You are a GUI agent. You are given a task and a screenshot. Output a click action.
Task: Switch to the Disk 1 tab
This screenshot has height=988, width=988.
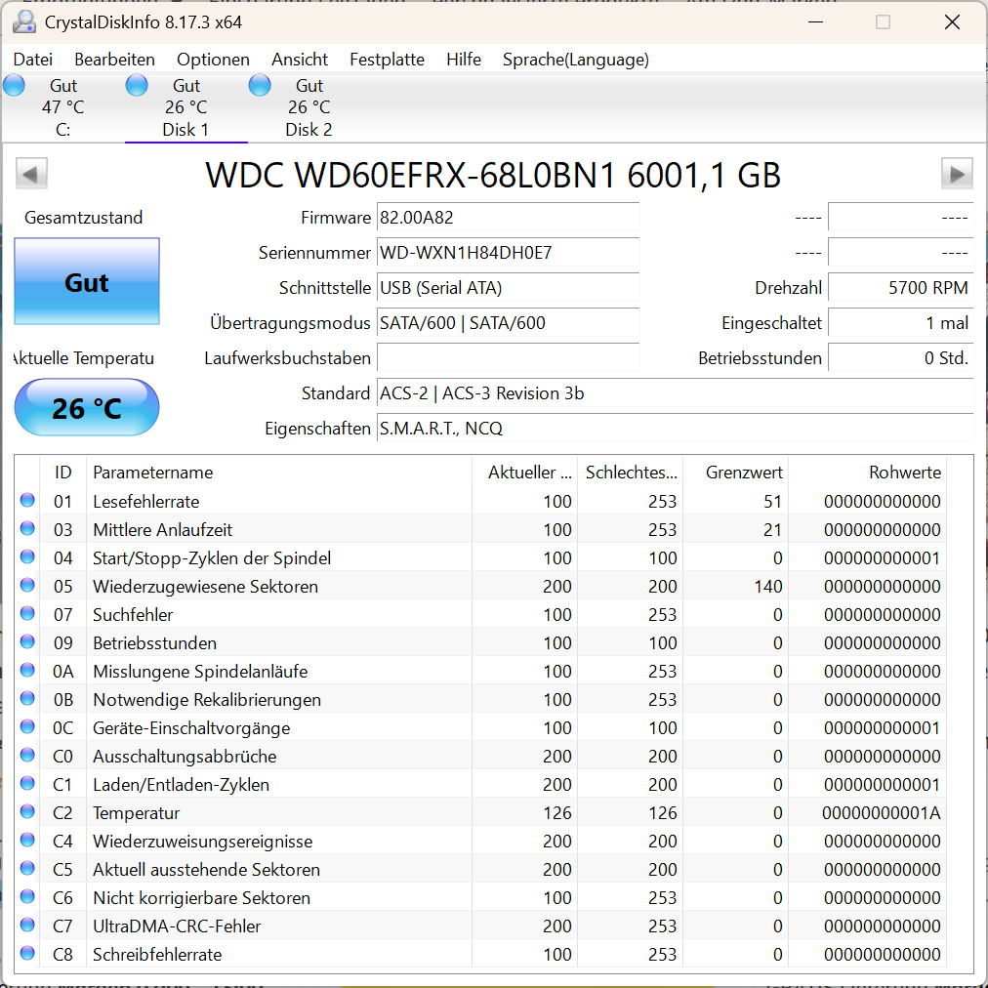click(x=185, y=107)
